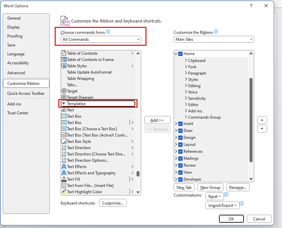Toggle the Insert tab checkbox
Image resolution: width=282 pixels, height=228 pixels.
click(180, 124)
